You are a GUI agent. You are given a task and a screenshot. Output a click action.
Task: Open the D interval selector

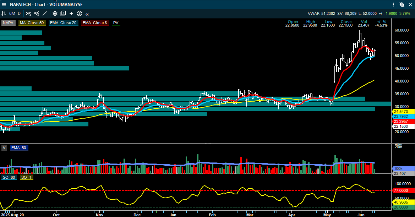pyautogui.click(x=19, y=13)
